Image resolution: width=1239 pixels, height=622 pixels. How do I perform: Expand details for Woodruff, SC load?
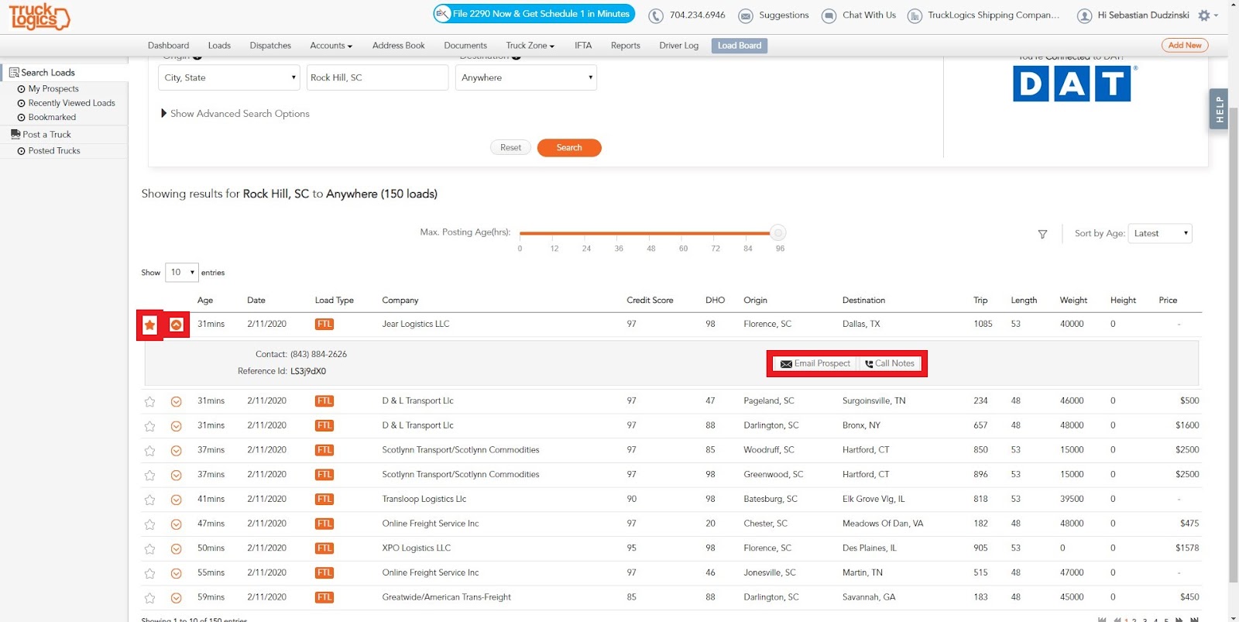tap(177, 451)
